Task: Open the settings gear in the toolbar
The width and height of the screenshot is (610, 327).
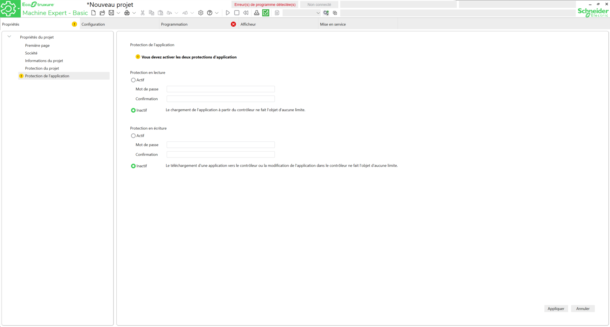Action: pos(201,13)
